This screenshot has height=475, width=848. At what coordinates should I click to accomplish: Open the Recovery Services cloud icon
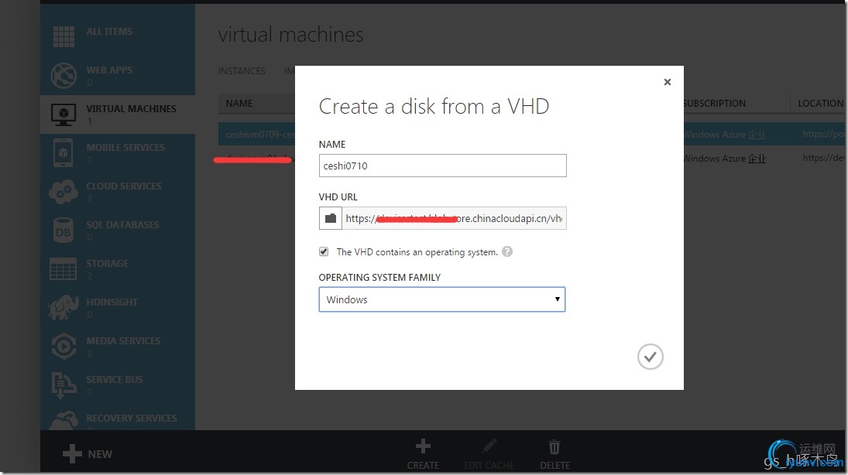(x=64, y=421)
